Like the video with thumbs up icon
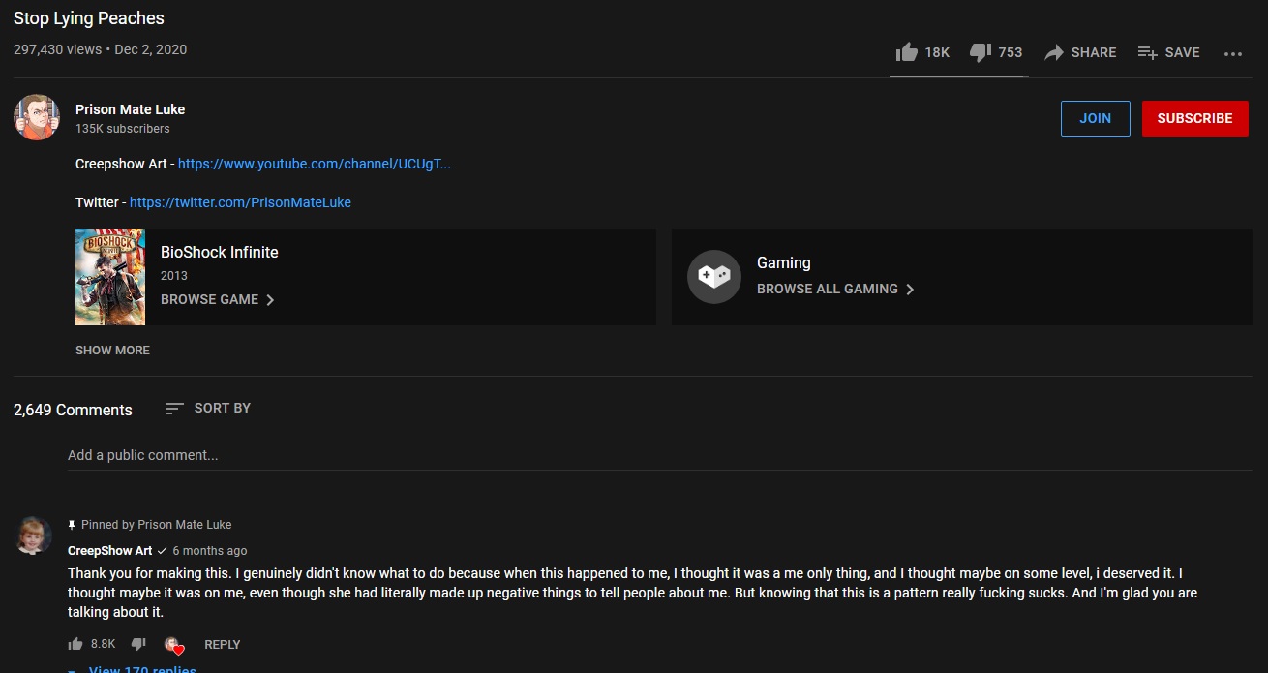Image resolution: width=1268 pixels, height=673 pixels. click(907, 52)
